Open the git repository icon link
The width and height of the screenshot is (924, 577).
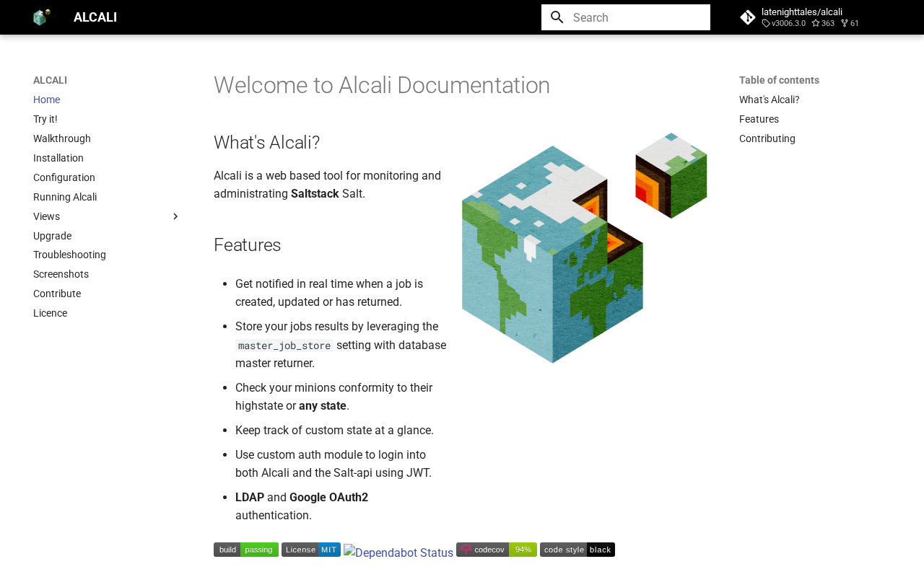point(748,17)
